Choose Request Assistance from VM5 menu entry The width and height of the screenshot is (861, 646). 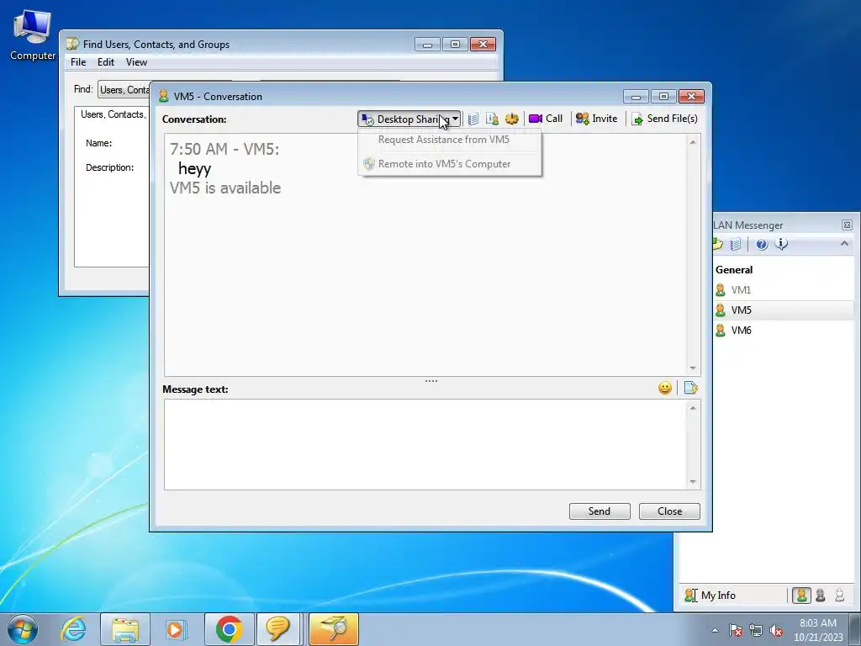pyautogui.click(x=444, y=140)
